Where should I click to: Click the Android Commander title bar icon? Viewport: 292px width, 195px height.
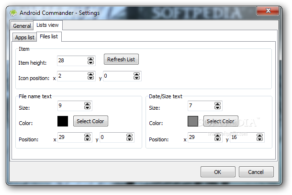[13, 13]
